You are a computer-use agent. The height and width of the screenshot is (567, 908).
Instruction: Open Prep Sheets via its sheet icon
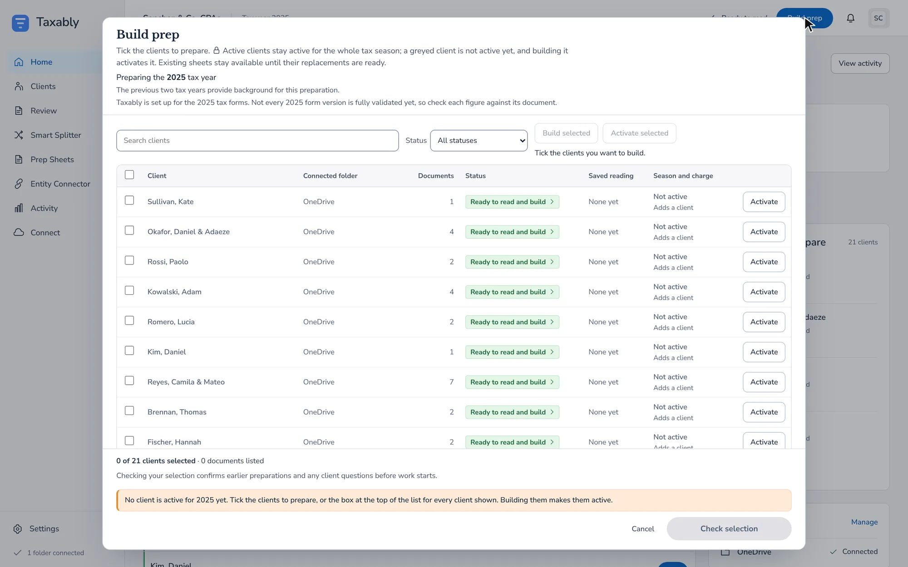click(x=19, y=159)
